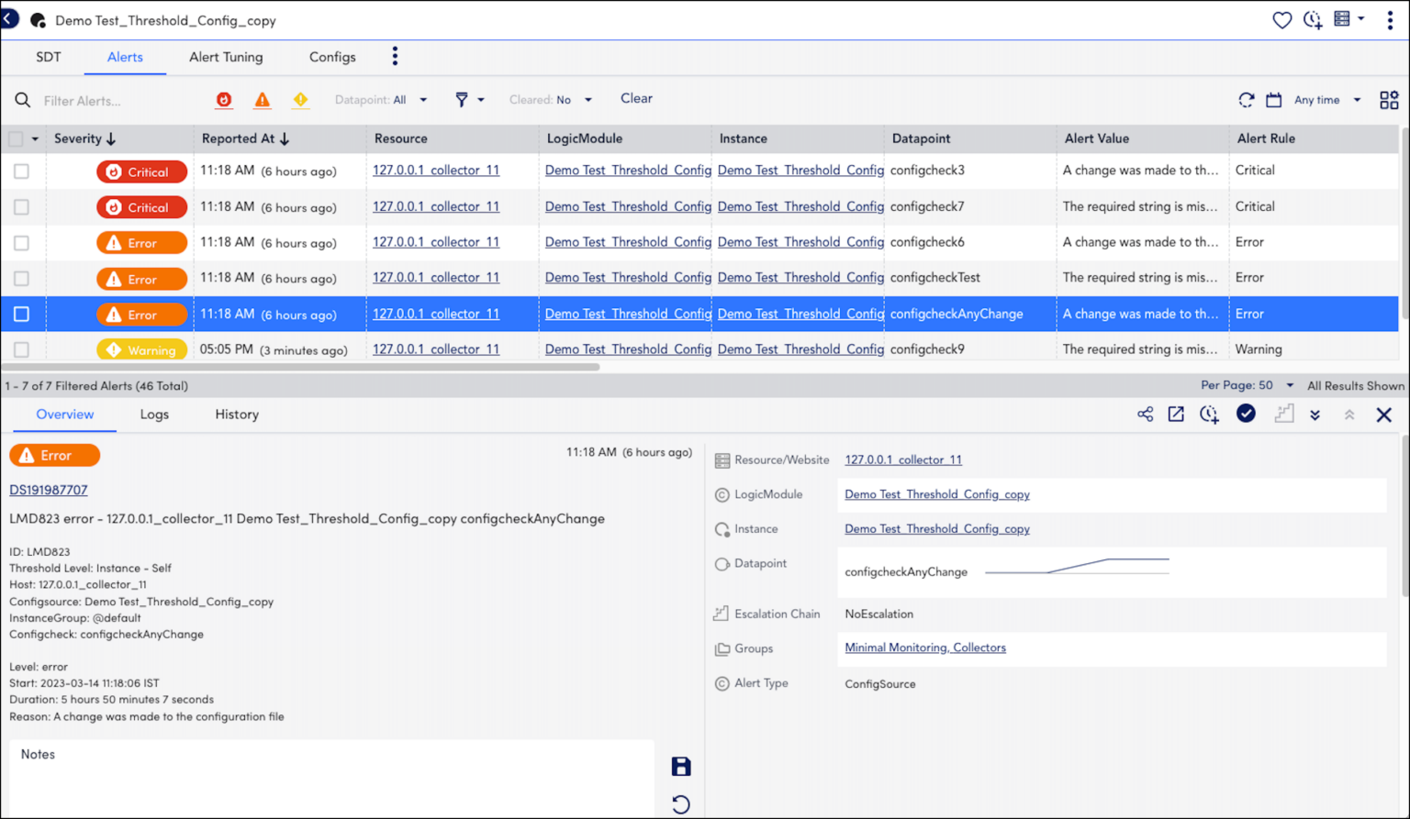Click the critical severity filter icon

click(x=224, y=100)
